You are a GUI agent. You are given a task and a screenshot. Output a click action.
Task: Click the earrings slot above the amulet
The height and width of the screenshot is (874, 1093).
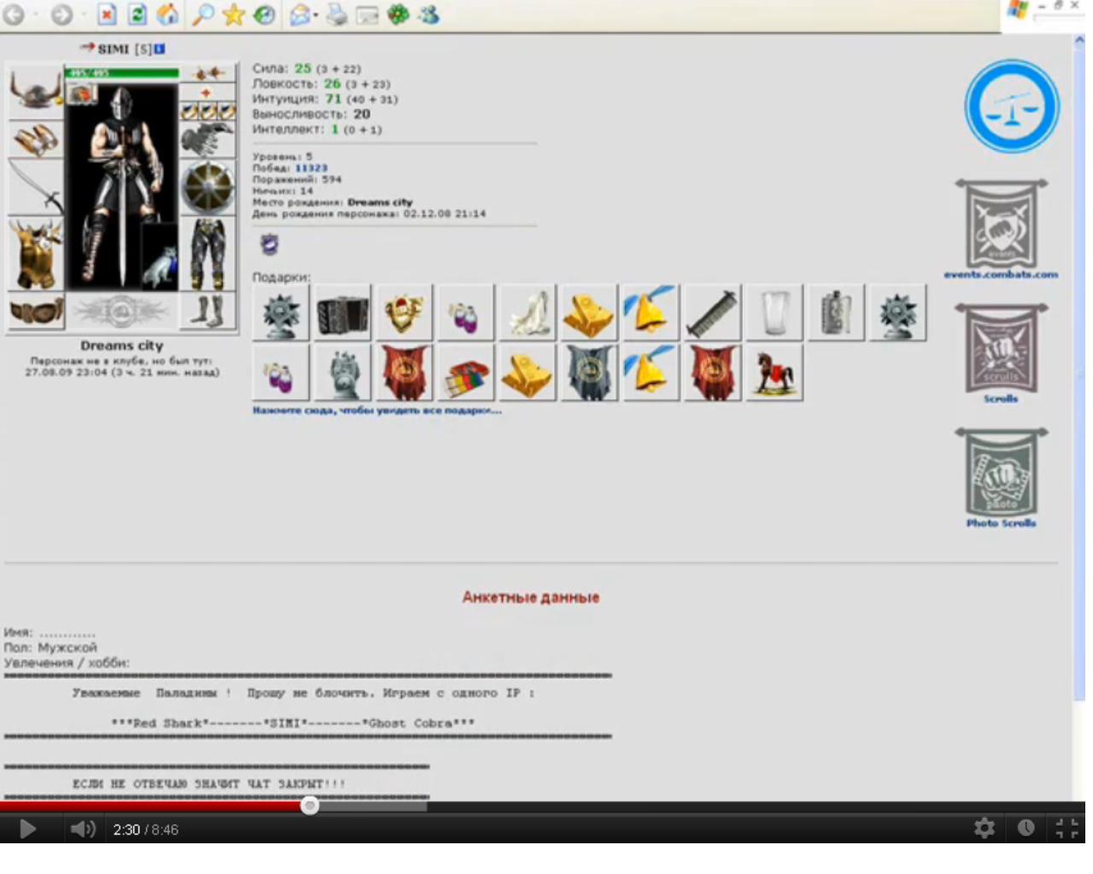pyautogui.click(x=207, y=73)
